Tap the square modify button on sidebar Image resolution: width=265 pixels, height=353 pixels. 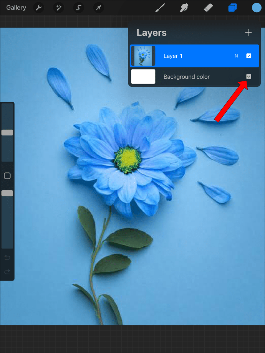(7, 176)
